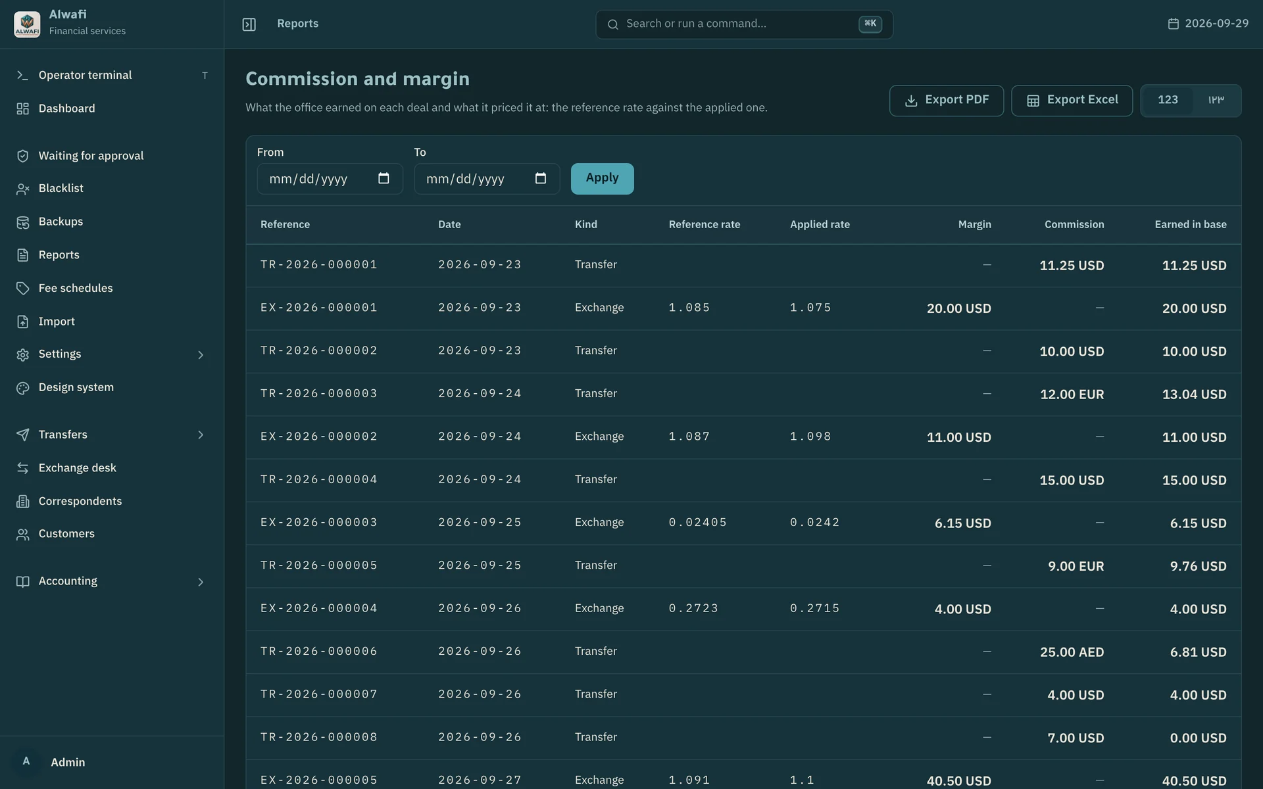Click the To date input field
This screenshot has height=789, width=1263.
coord(487,178)
